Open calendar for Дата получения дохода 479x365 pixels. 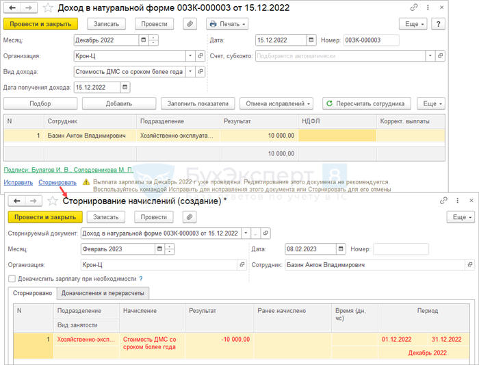tap(125, 88)
